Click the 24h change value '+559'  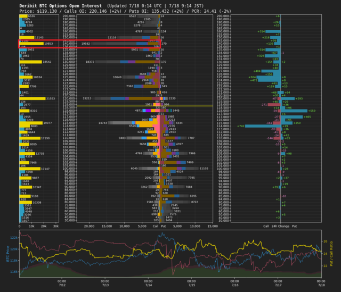coord(312,111)
